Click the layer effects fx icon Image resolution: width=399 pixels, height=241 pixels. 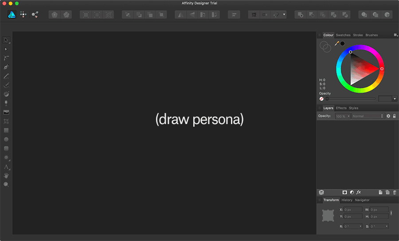(359, 192)
